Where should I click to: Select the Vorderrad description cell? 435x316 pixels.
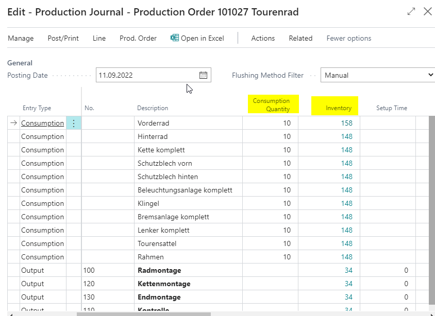click(188, 123)
